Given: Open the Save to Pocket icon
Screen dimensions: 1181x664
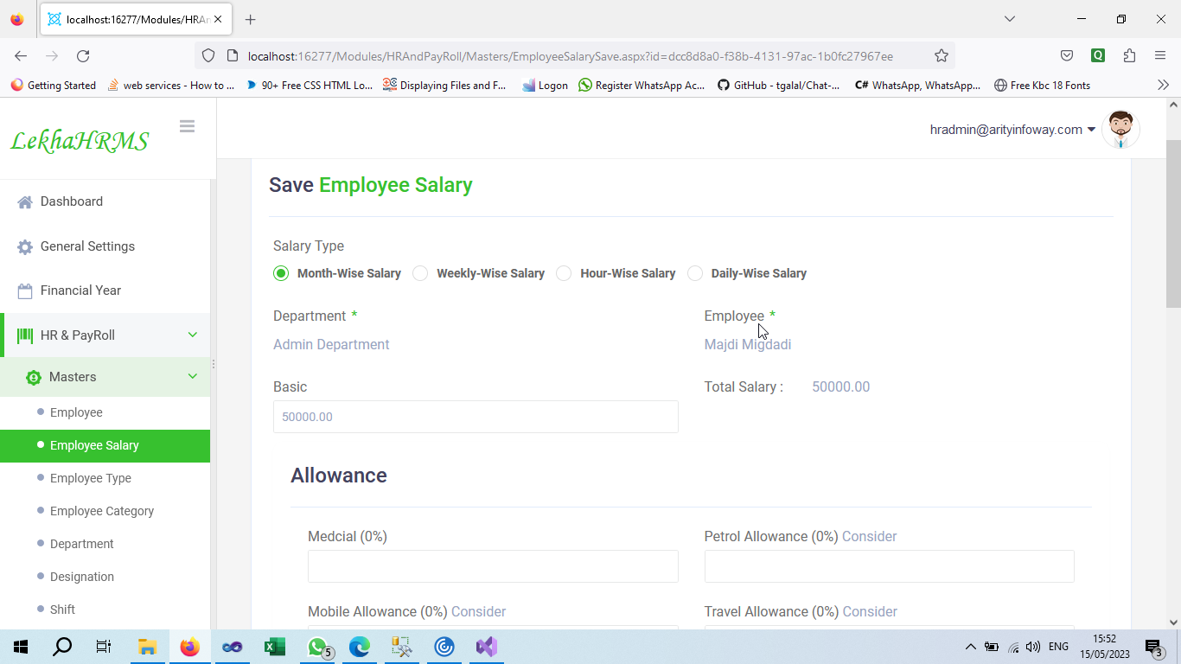Looking at the screenshot, I should pos(1067,56).
